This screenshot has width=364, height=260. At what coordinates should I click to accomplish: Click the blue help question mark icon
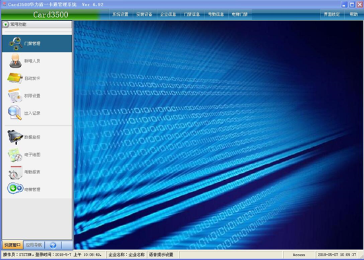pyautogui.click(x=53, y=245)
